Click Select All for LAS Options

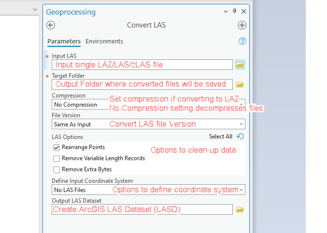pos(220,137)
